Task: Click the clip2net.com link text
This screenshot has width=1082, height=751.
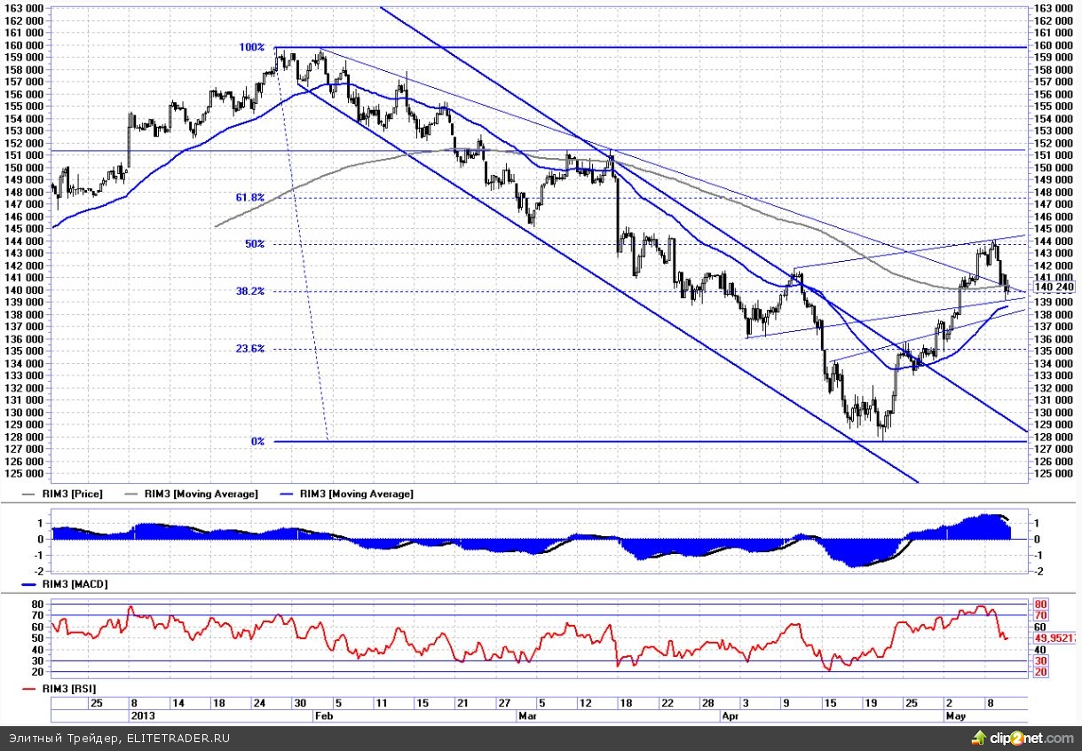Action: coord(1030,738)
